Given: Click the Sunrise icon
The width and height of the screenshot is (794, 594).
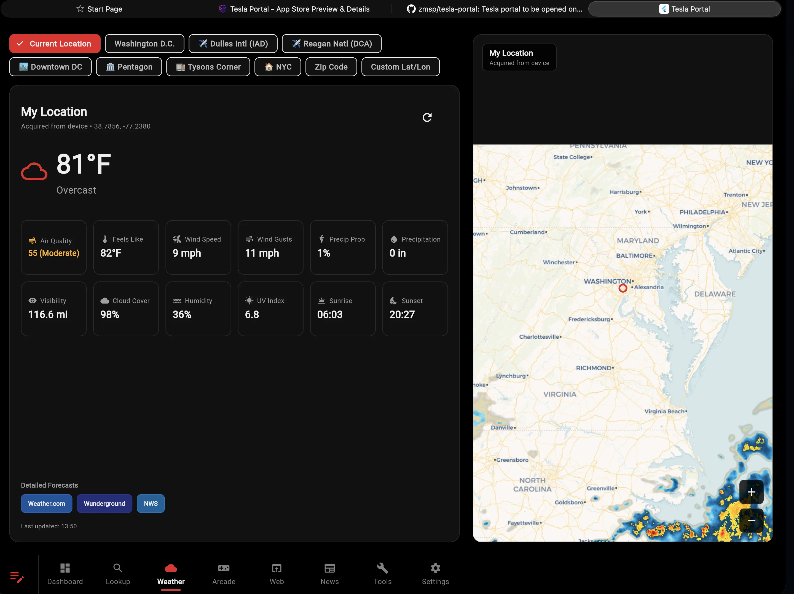Looking at the screenshot, I should (x=322, y=301).
